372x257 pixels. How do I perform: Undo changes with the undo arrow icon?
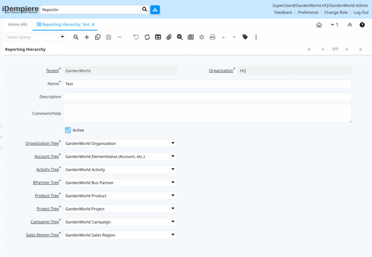click(x=136, y=37)
